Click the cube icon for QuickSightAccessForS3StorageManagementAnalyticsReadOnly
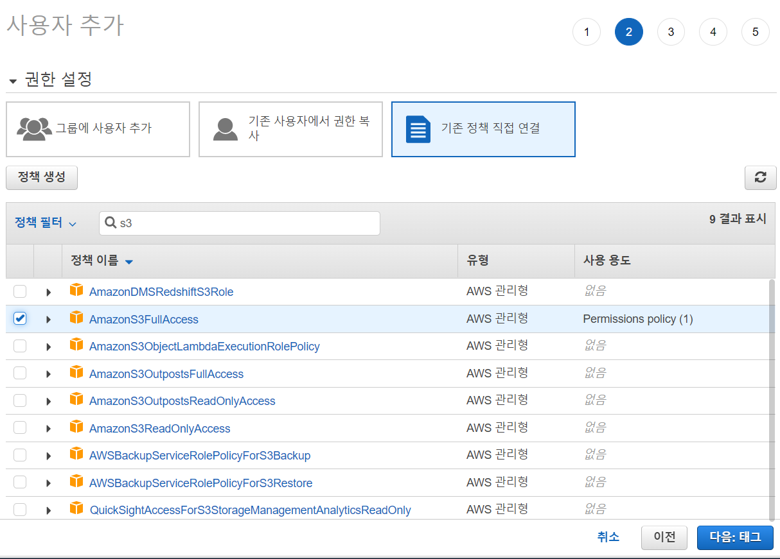Viewport: 780px width, 559px height. pyautogui.click(x=76, y=508)
